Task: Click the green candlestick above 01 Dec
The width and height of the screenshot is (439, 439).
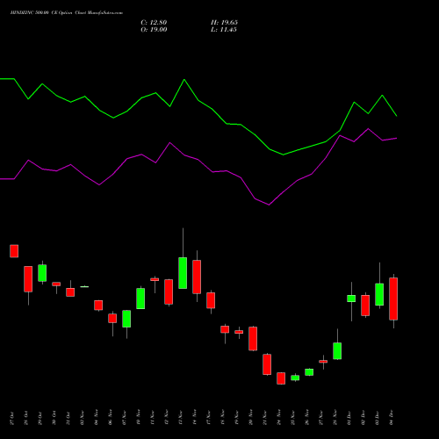Action: (351, 299)
